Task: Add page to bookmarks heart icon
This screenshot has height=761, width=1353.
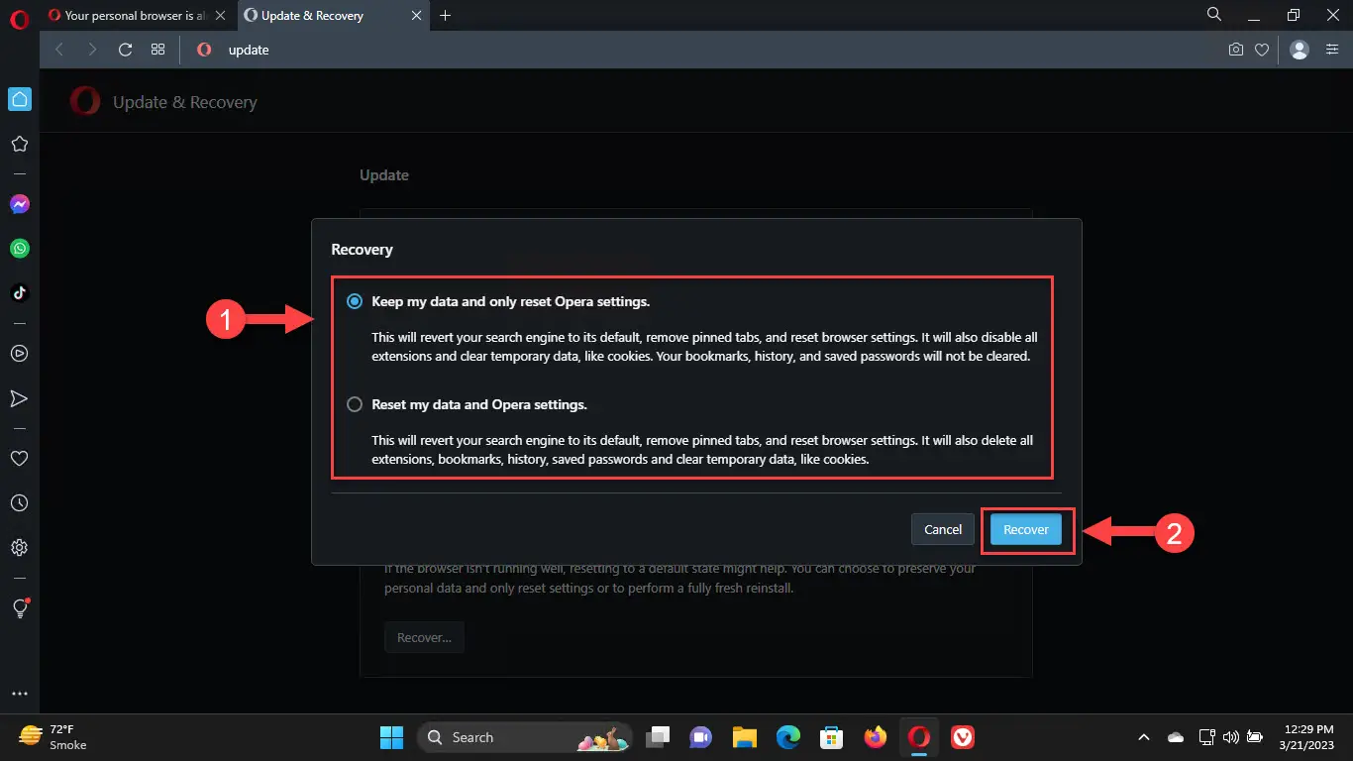Action: point(1262,50)
